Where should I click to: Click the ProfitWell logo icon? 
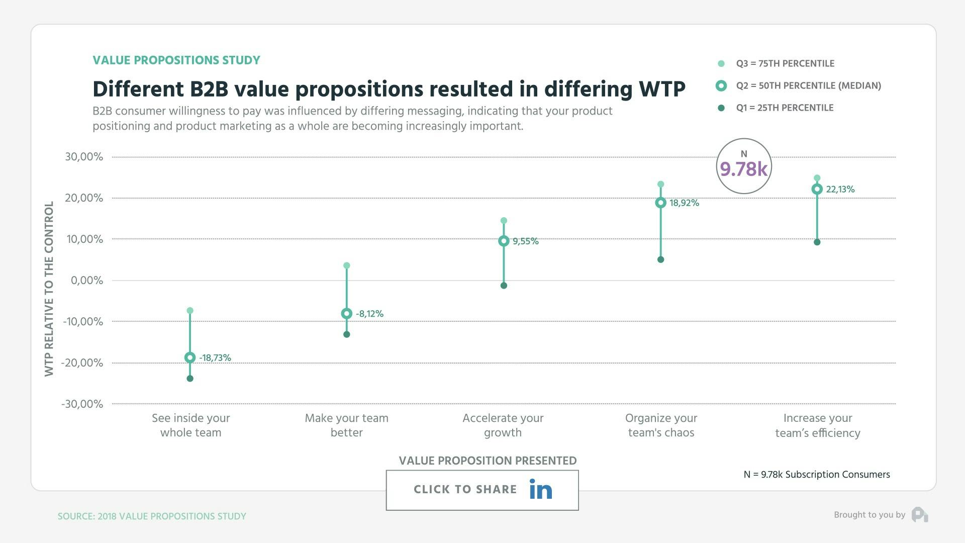[x=919, y=515]
